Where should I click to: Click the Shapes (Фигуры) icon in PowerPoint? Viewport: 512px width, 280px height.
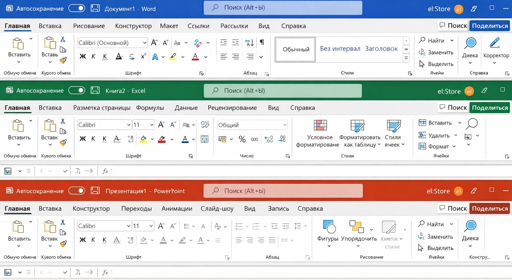(x=329, y=227)
